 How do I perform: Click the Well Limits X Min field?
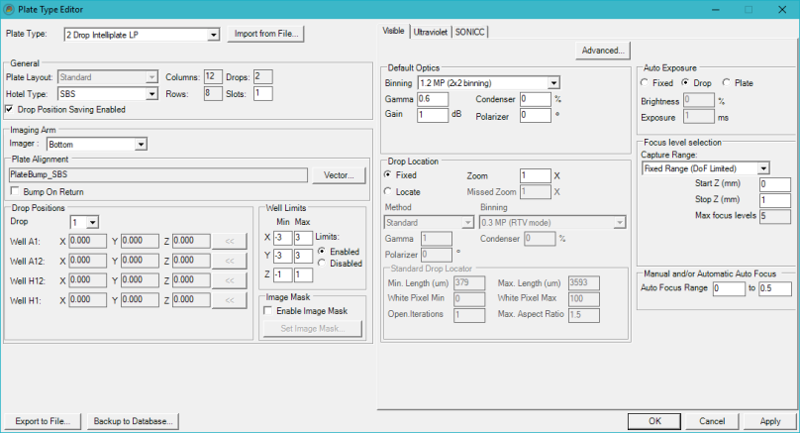click(x=282, y=238)
